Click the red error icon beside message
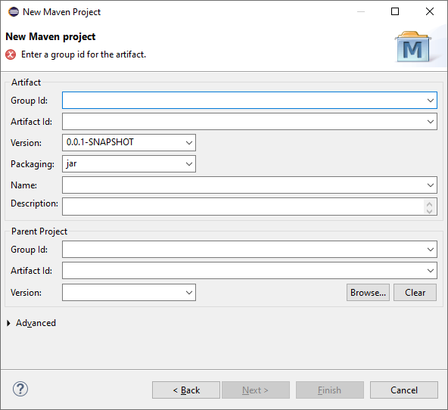This screenshot has height=410, width=448. coord(11,54)
